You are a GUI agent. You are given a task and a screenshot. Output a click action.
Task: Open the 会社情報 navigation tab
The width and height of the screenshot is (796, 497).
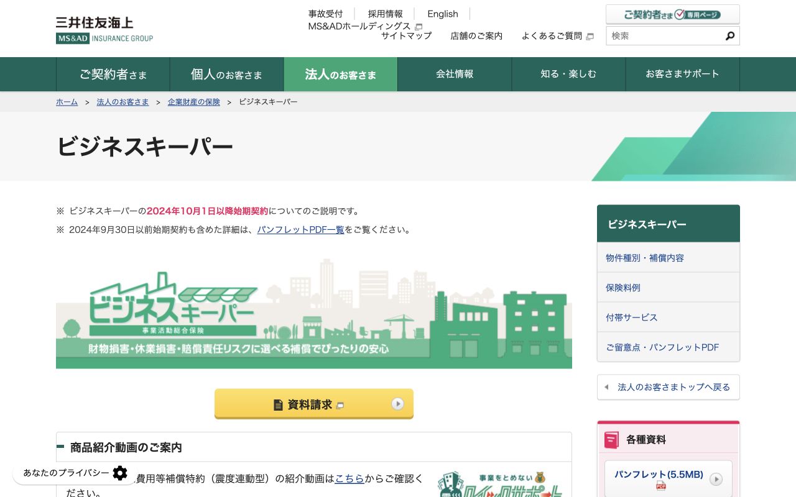455,75
